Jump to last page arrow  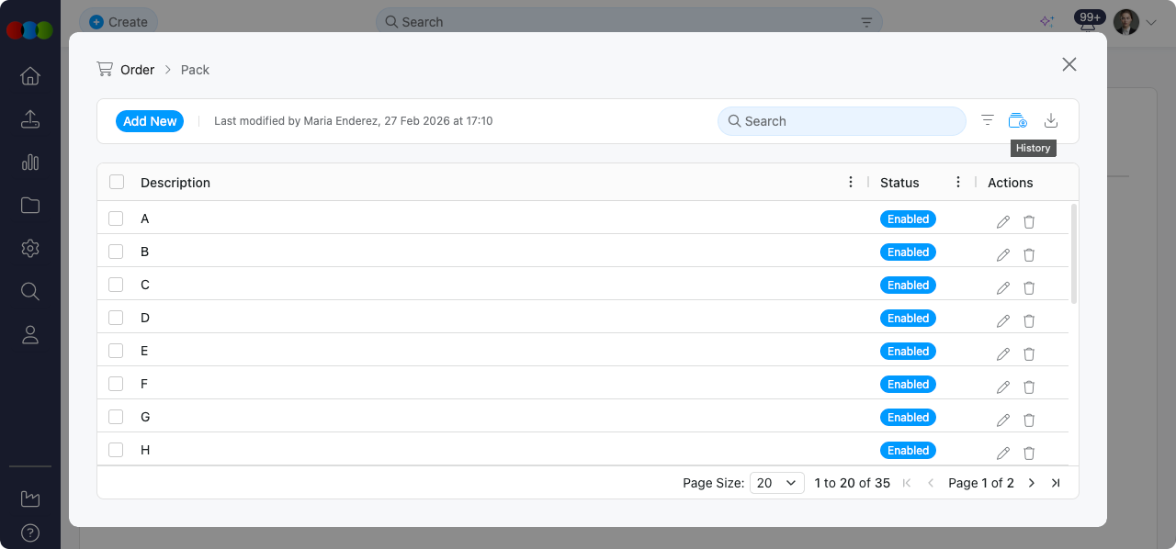1056,483
